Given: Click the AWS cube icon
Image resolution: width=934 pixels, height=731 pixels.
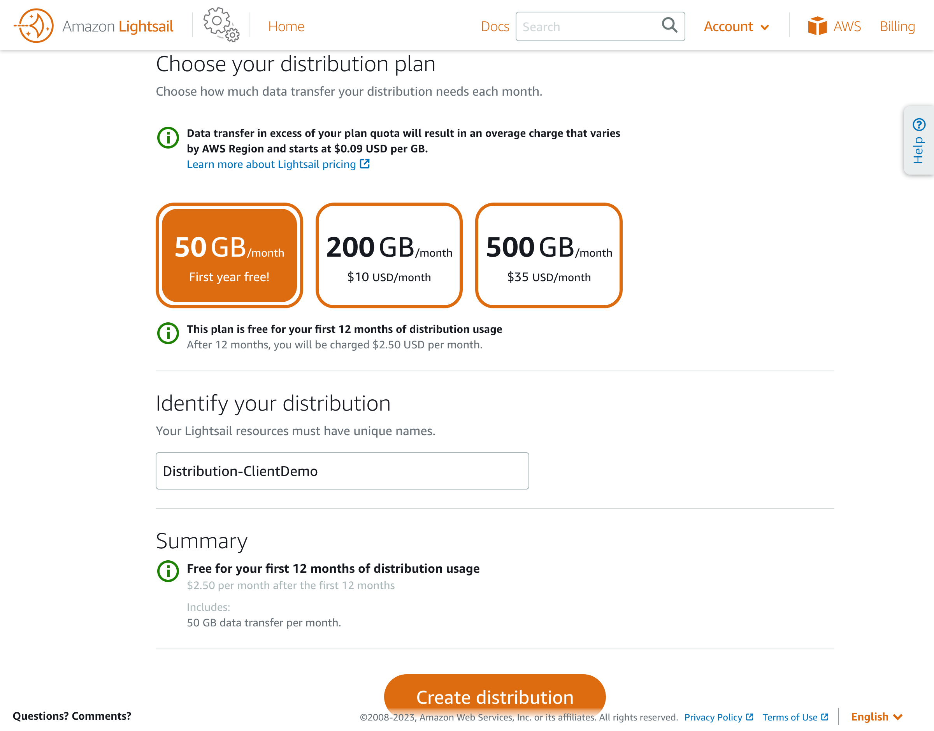Looking at the screenshot, I should tap(817, 26).
